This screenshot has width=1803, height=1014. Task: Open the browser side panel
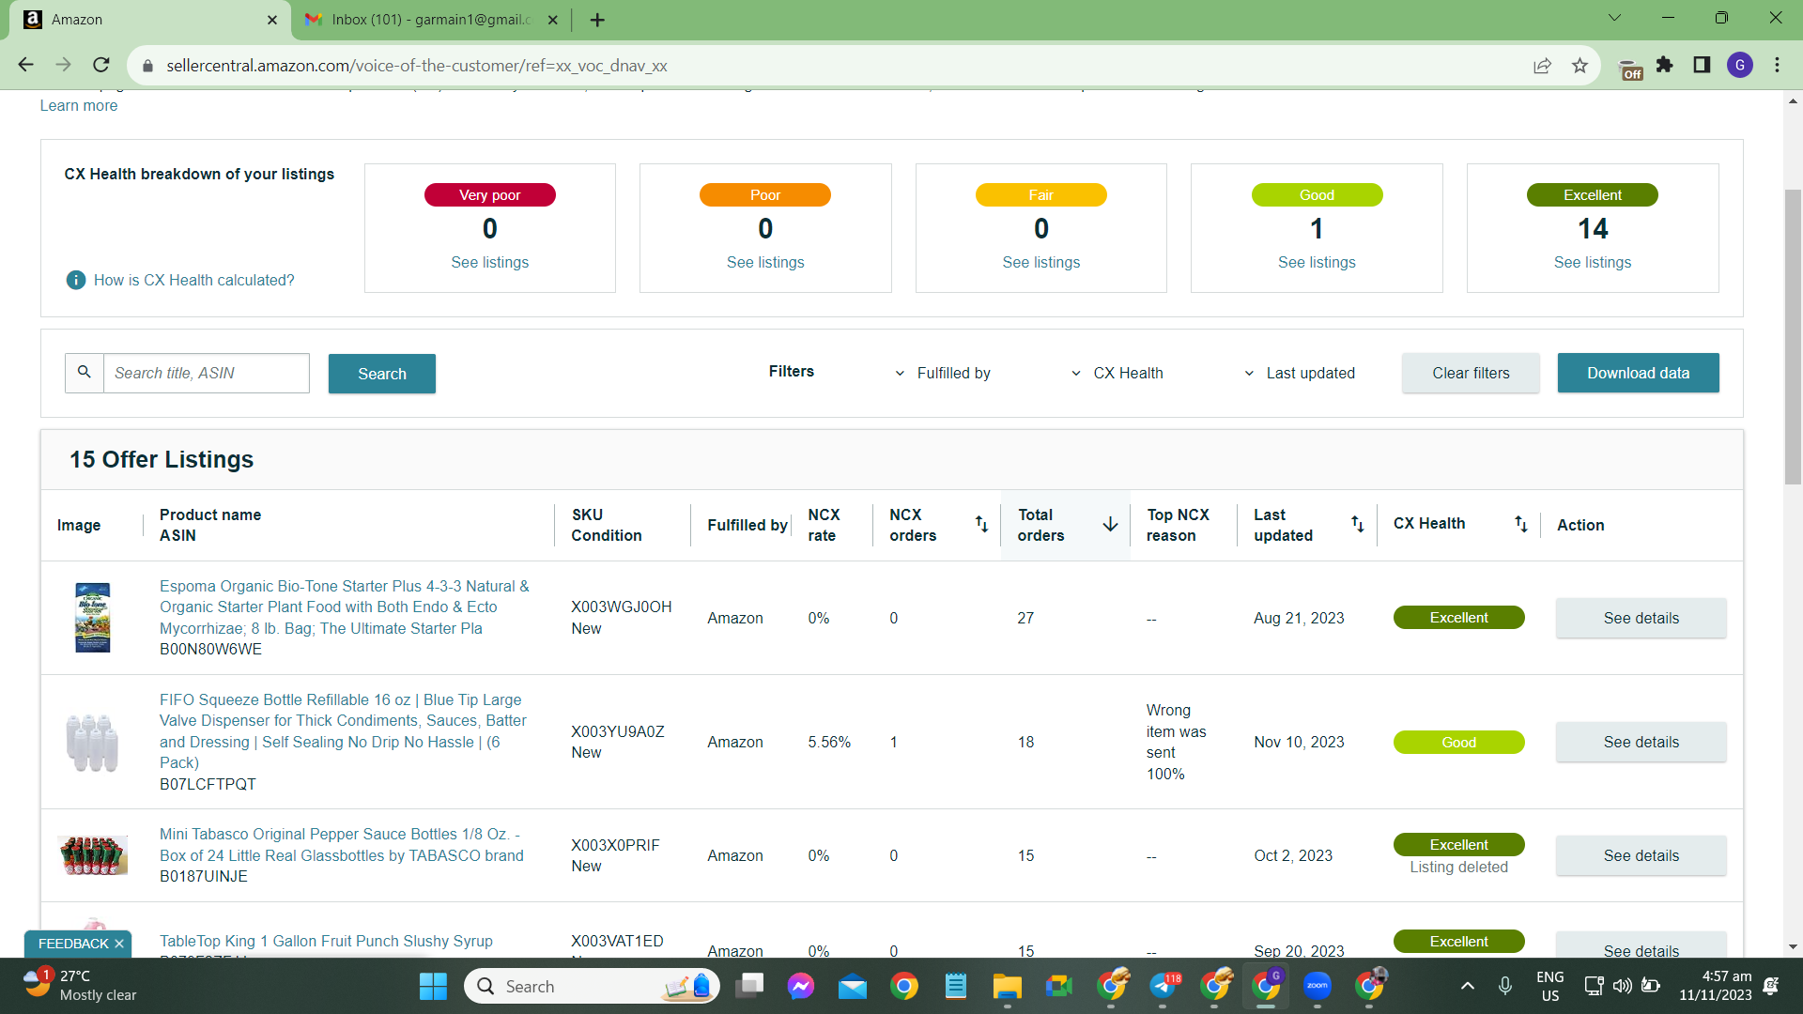point(1702,65)
